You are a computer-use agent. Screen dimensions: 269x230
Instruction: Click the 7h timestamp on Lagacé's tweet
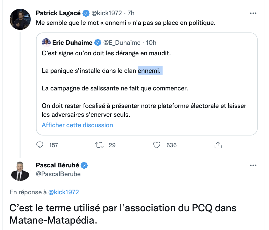131,13
